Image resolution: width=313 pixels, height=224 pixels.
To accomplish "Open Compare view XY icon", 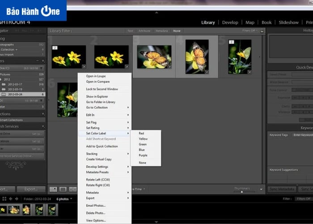I will tap(72, 189).
